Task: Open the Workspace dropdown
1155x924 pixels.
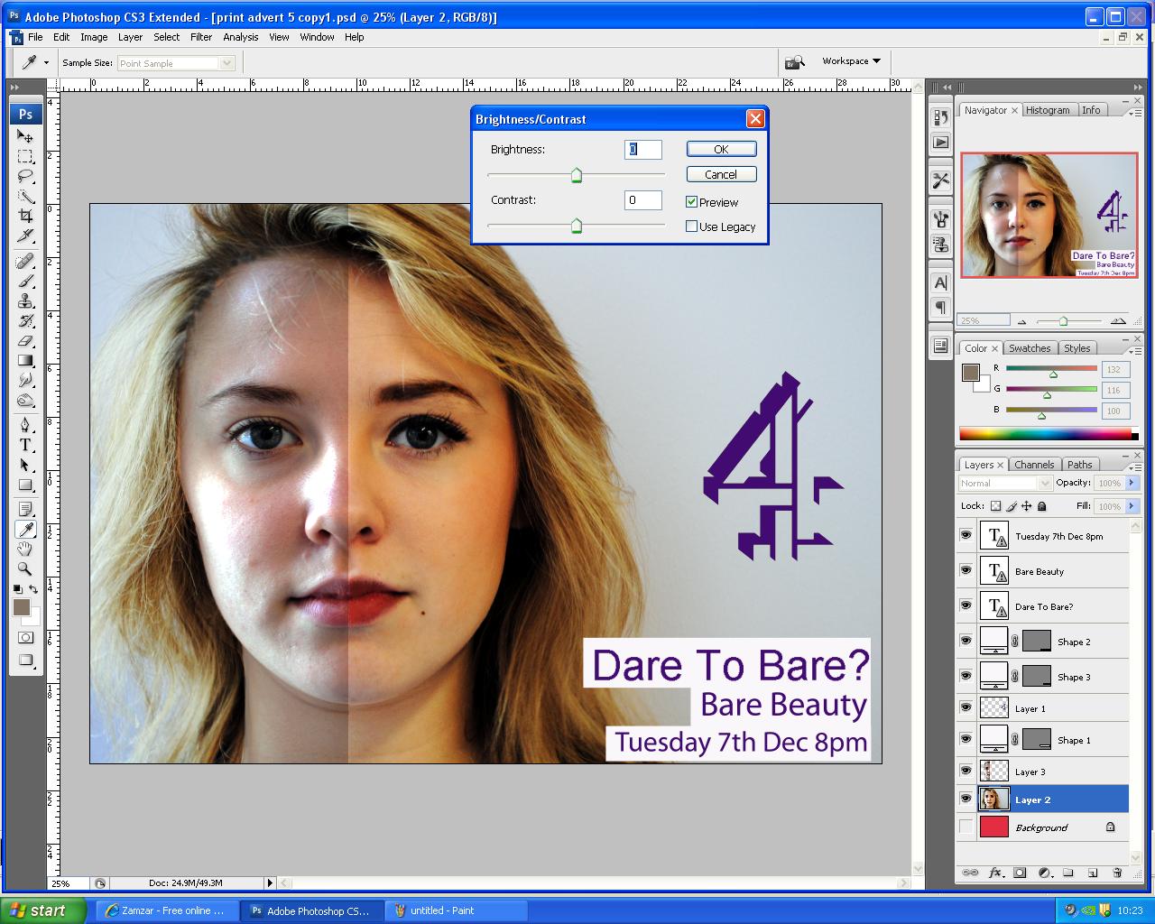Action: coord(851,61)
